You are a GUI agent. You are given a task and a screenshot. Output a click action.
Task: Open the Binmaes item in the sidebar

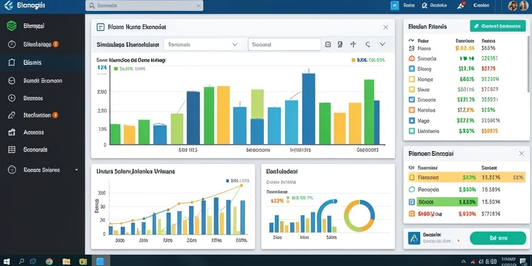[33, 98]
